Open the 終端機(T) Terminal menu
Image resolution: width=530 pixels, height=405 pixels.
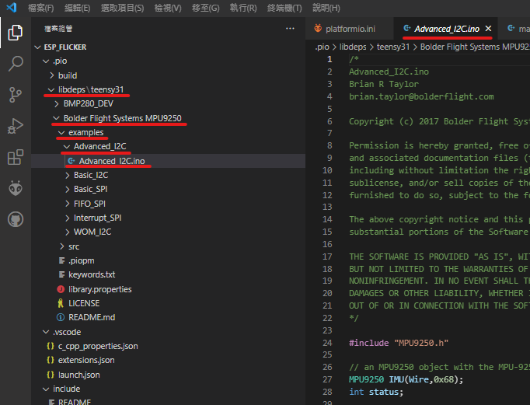pos(284,8)
